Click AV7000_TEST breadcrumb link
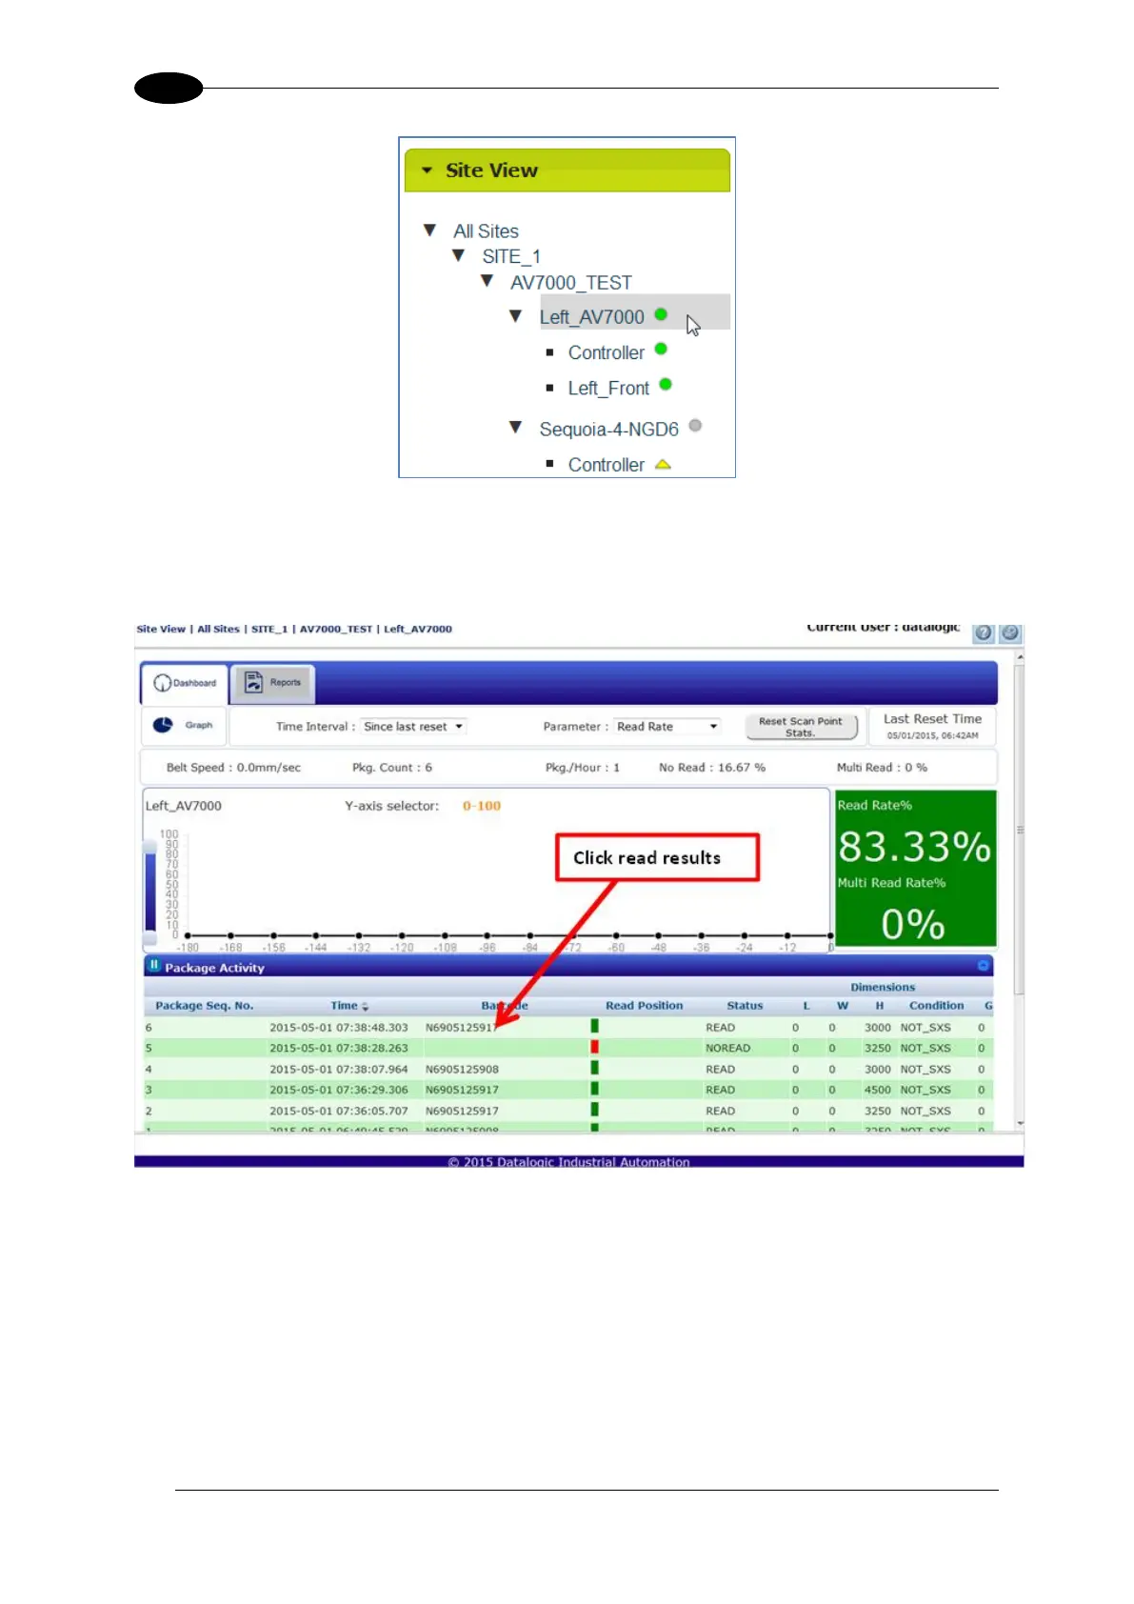The image size is (1134, 1604). (x=336, y=630)
